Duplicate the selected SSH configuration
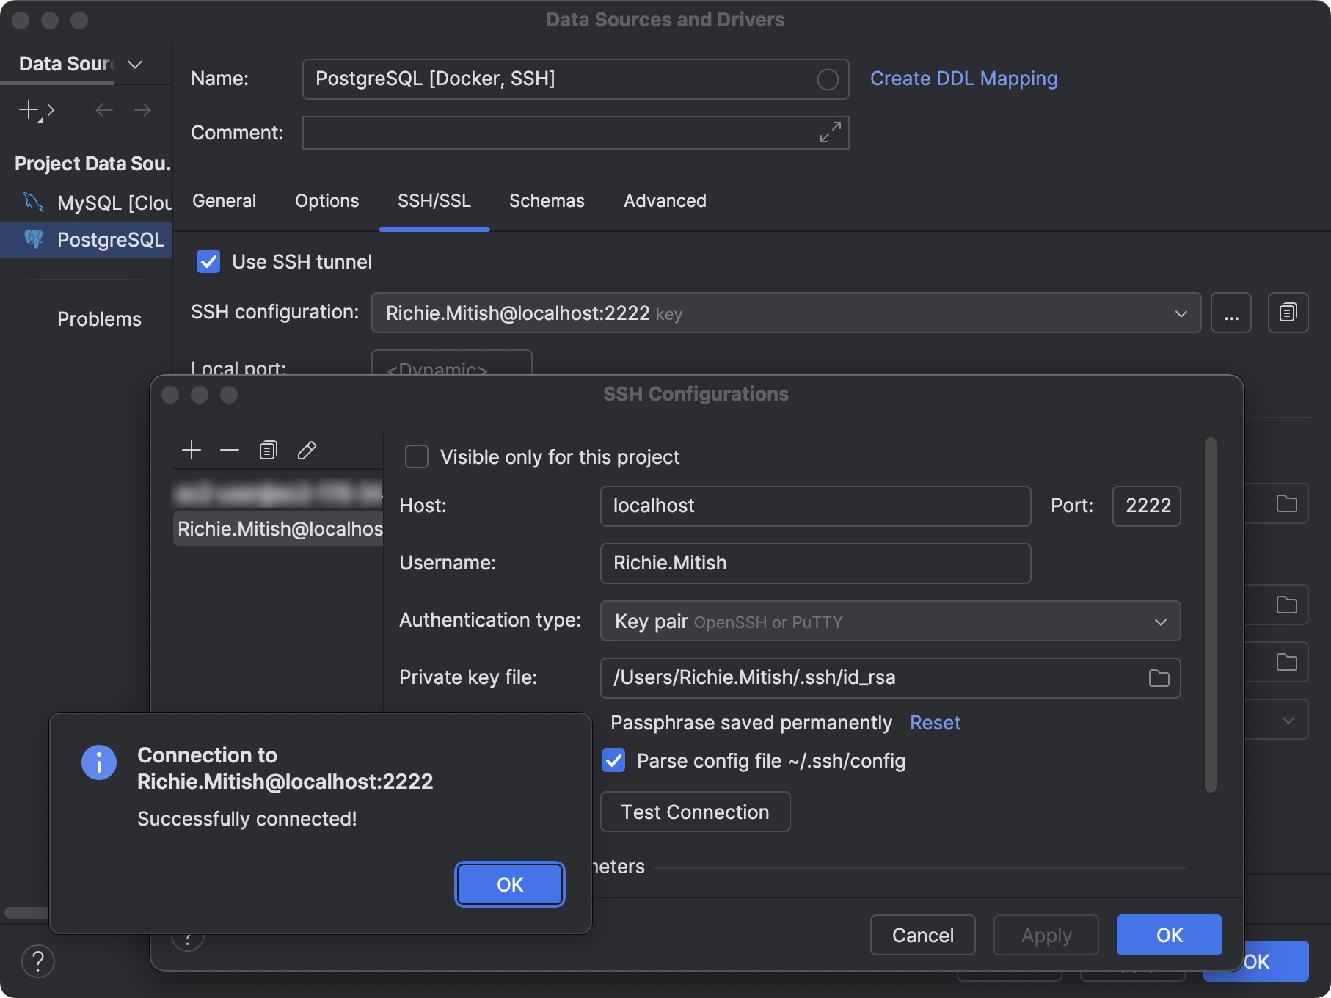This screenshot has height=998, width=1331. [268, 450]
